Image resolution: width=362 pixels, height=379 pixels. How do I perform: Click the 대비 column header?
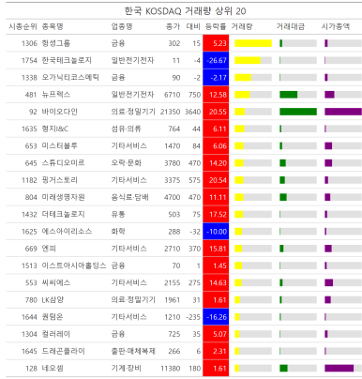pyautogui.click(x=193, y=26)
